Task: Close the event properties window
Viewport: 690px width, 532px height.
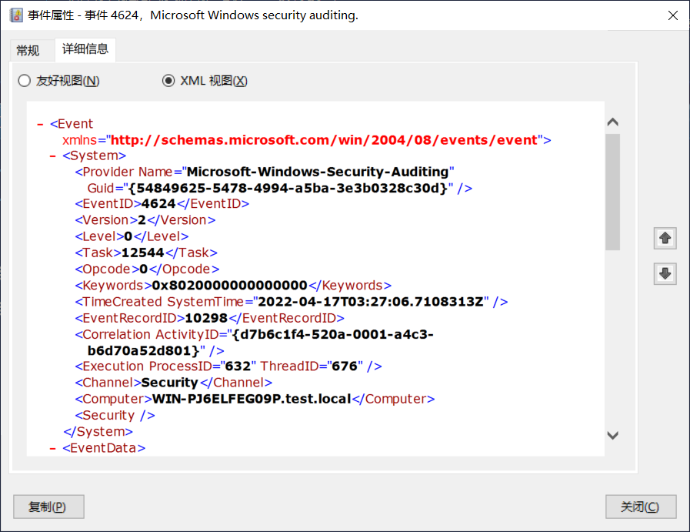Action: [640, 507]
